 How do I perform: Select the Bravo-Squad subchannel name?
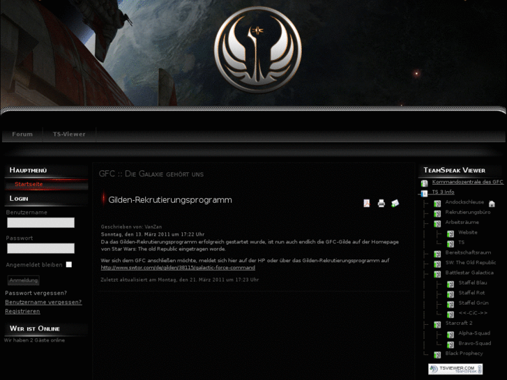474,343
